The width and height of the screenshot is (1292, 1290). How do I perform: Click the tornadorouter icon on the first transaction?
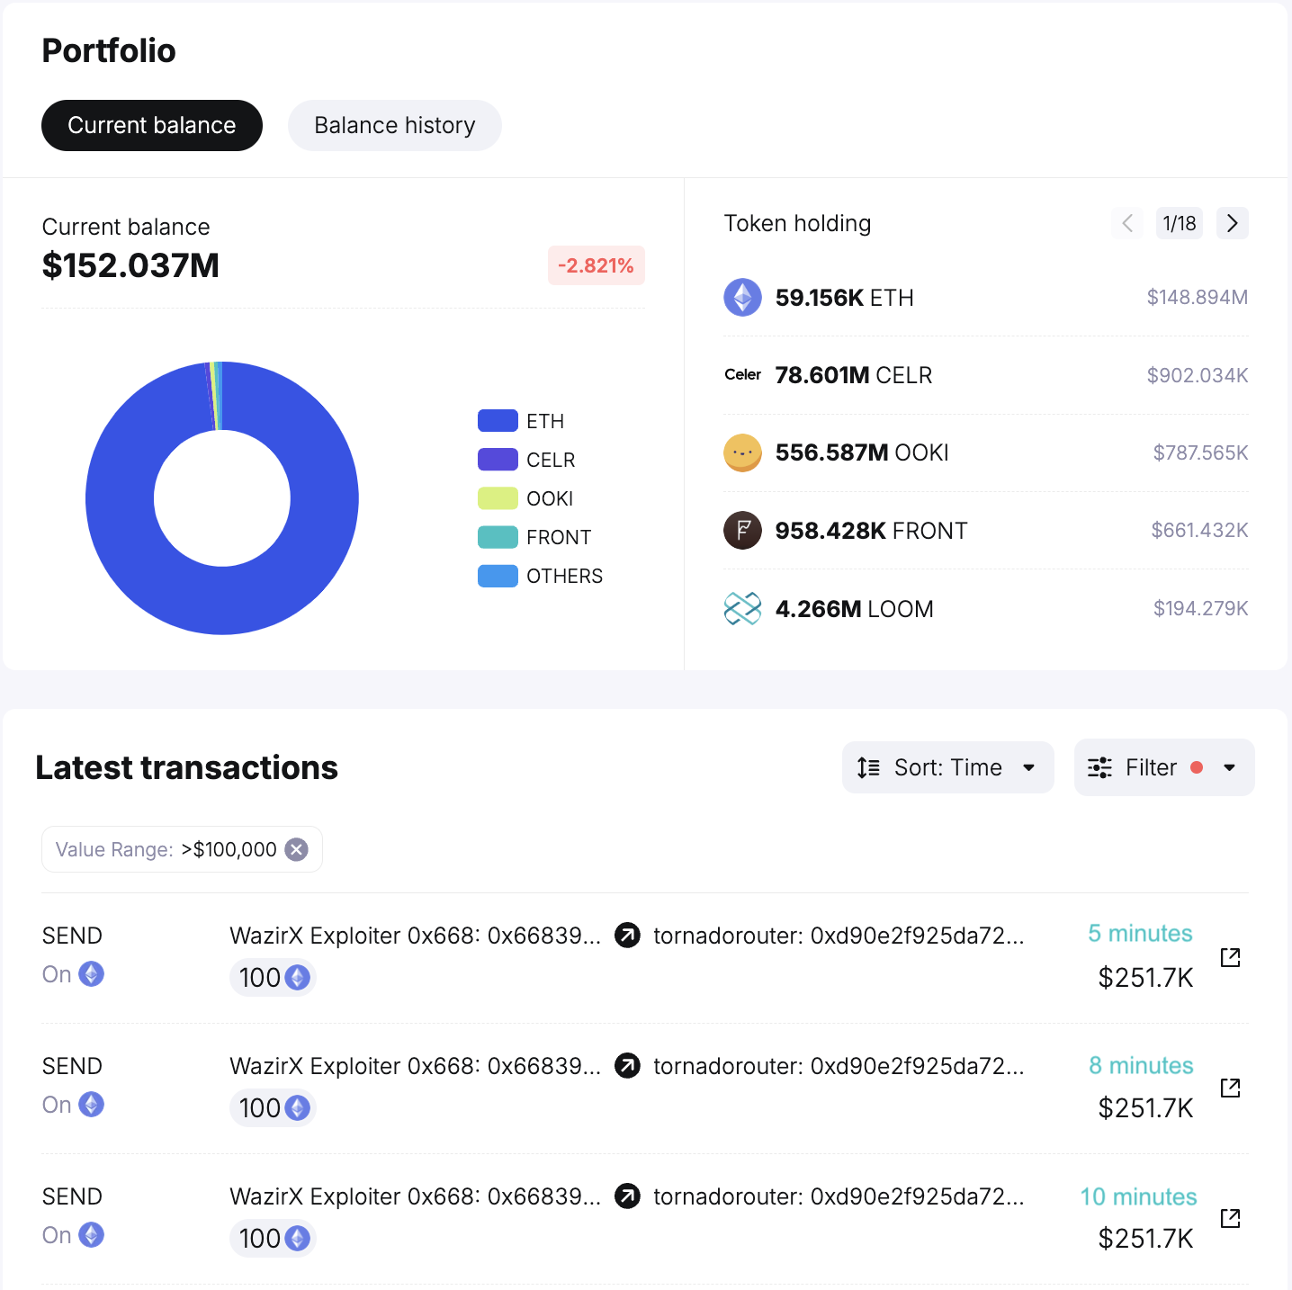(627, 936)
